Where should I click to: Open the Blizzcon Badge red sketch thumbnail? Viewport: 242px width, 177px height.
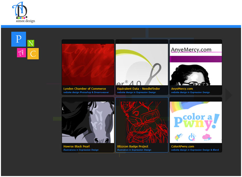click(142, 122)
